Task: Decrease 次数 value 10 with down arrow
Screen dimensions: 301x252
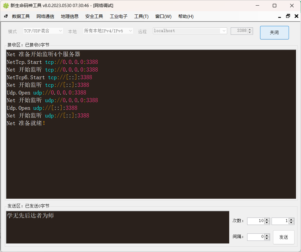Action: tap(267, 223)
